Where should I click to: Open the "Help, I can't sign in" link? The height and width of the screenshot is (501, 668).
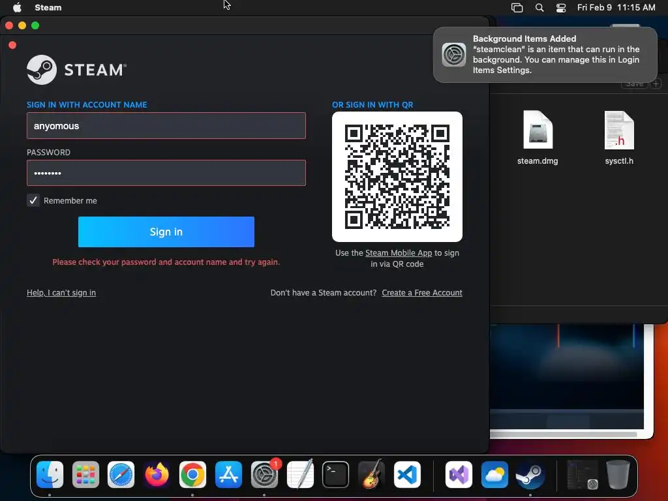coord(61,293)
